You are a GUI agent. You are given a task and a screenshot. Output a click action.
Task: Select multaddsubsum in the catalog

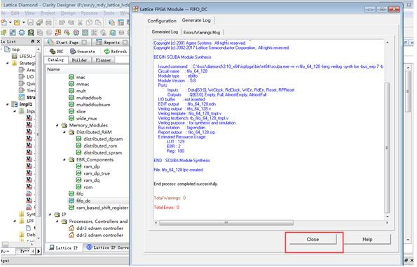(x=93, y=105)
